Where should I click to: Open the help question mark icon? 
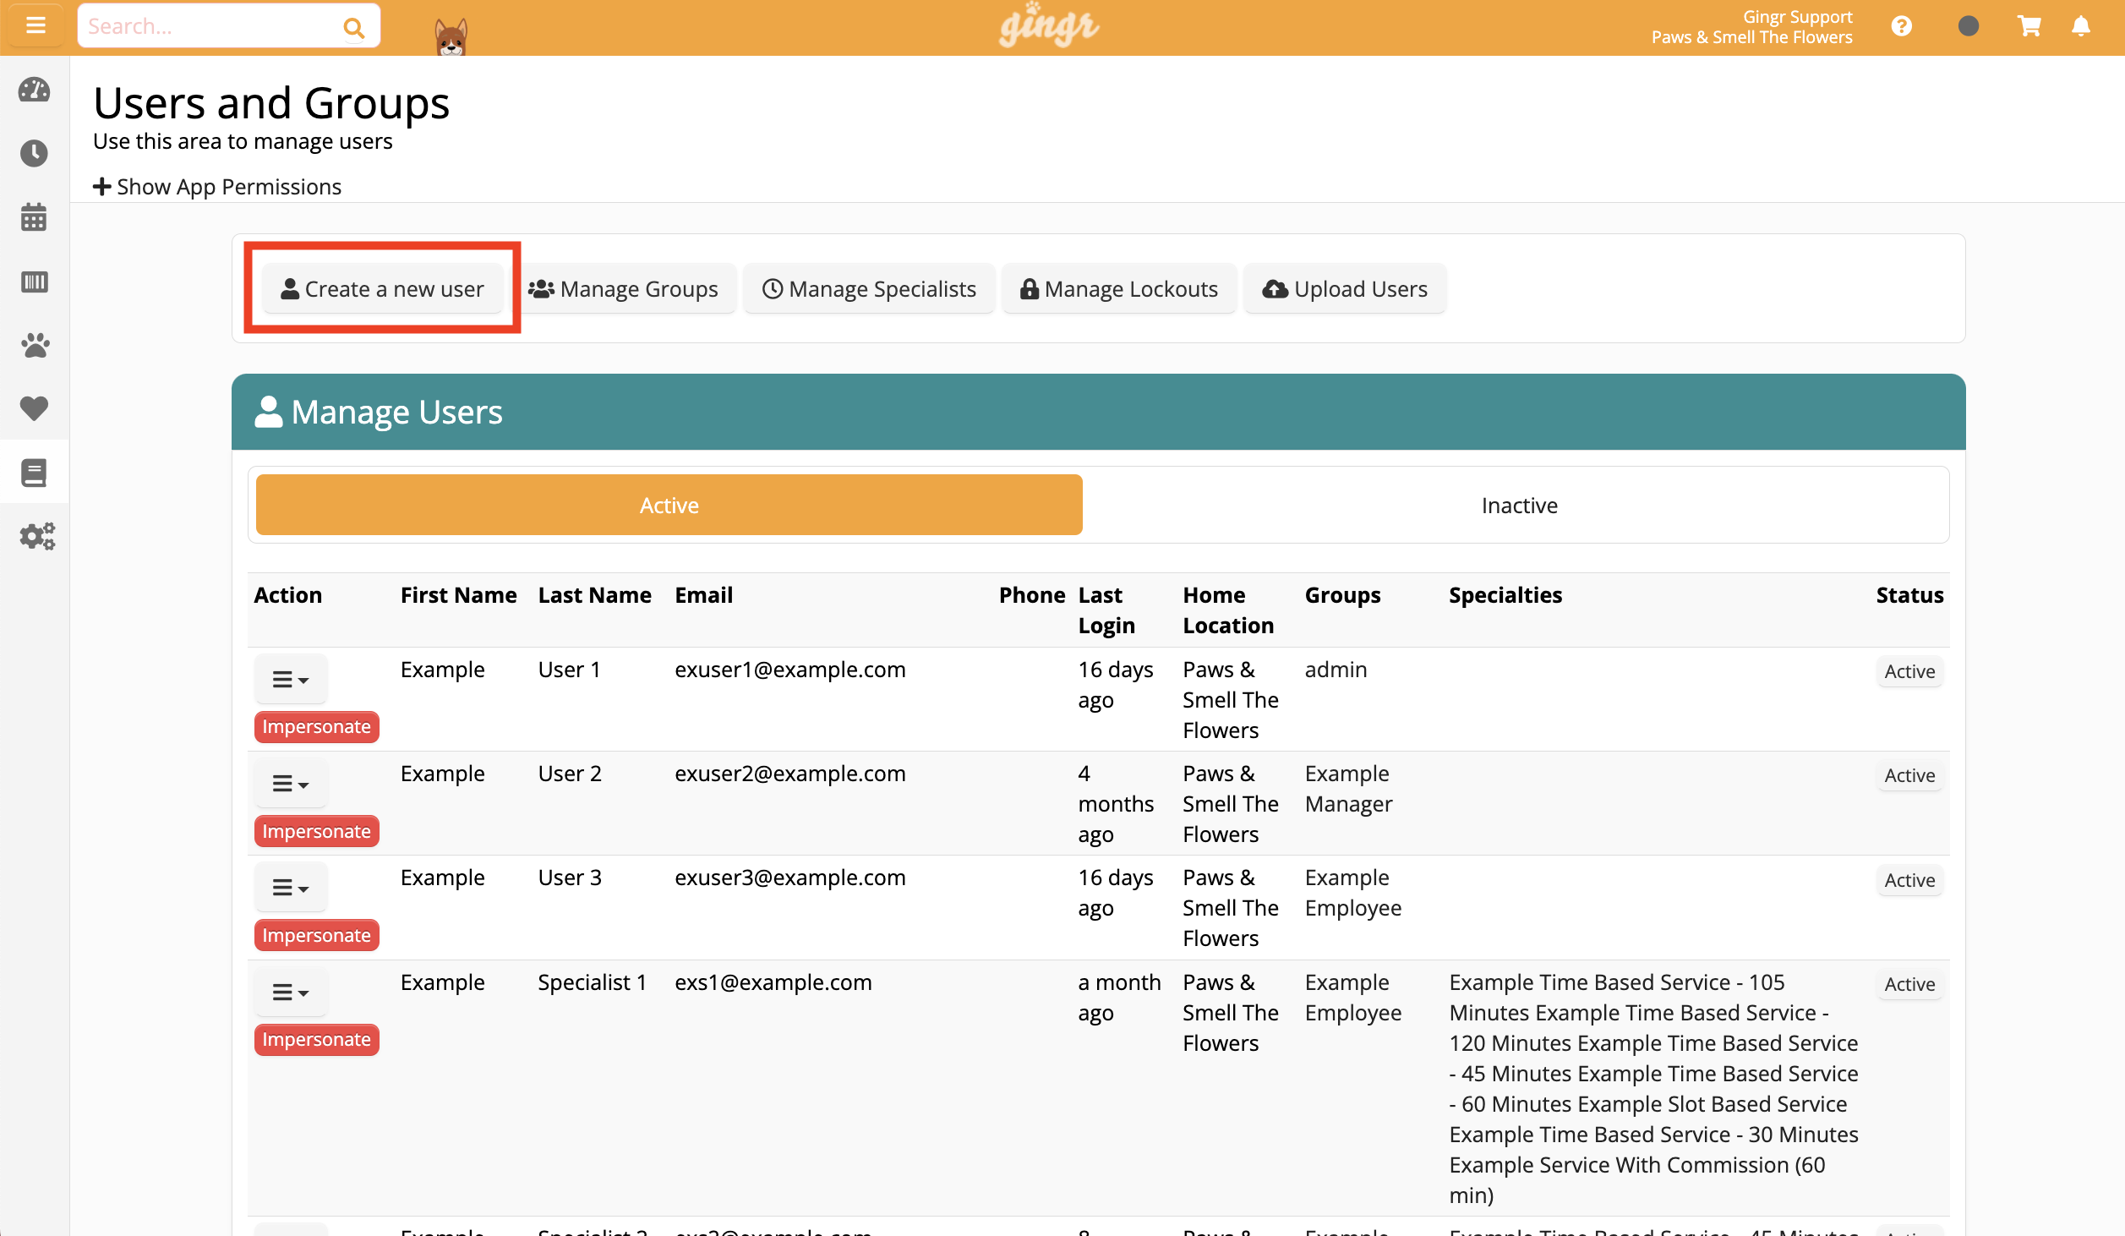pyautogui.click(x=1901, y=25)
